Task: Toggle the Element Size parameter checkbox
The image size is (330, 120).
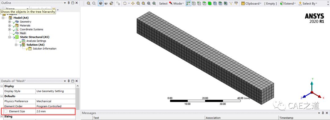Action: click(6, 111)
